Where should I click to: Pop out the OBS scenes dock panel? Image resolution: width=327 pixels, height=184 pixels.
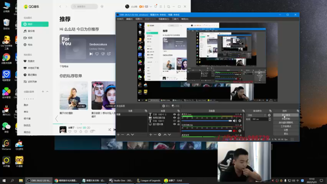(146, 111)
